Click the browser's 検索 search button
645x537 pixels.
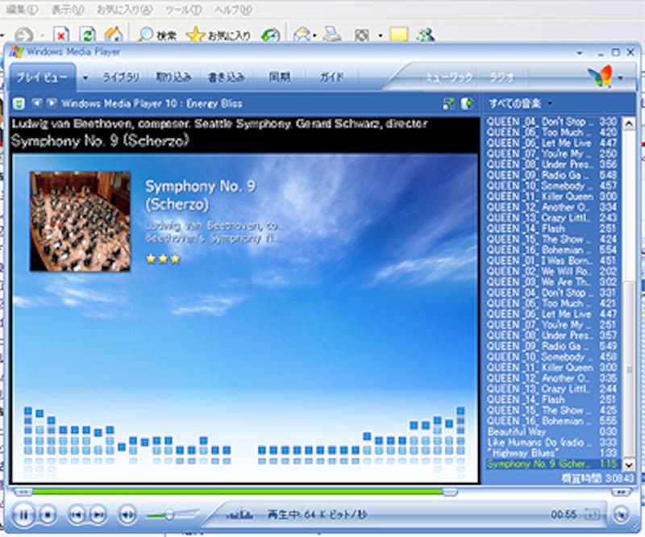point(157,35)
